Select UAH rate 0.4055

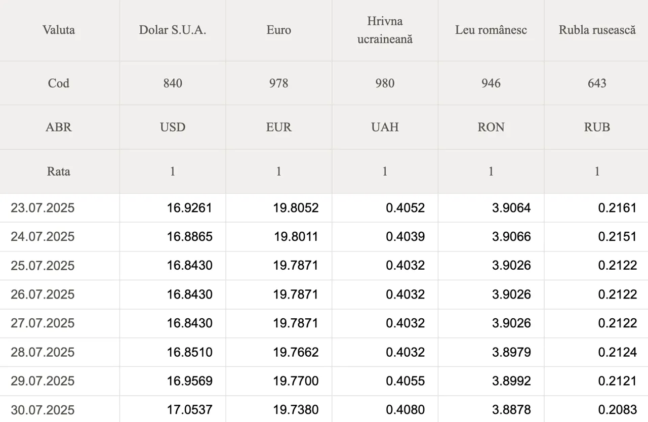[406, 381]
